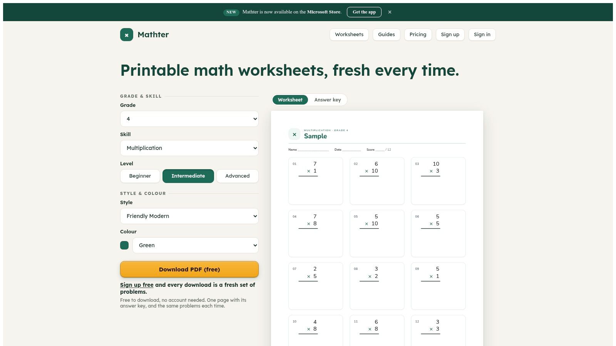Expand the Skill dropdown showing Multiplication
616x346 pixels.
(189, 148)
